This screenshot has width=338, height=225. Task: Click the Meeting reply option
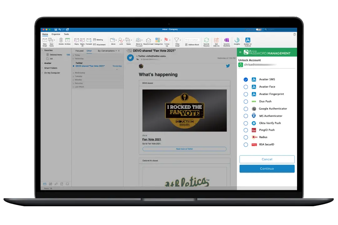point(98,40)
